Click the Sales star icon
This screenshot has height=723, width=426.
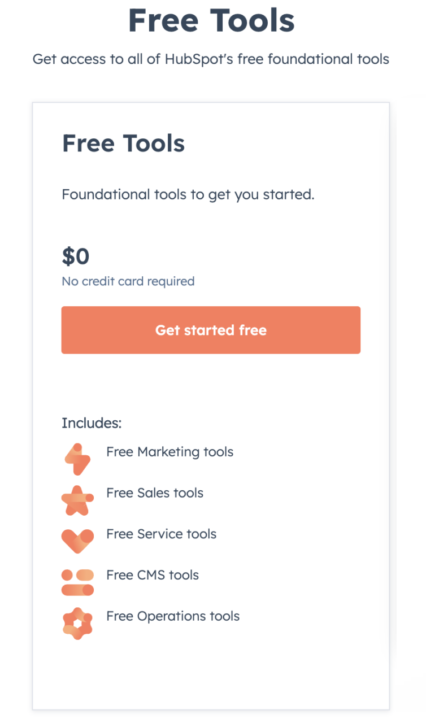click(77, 500)
